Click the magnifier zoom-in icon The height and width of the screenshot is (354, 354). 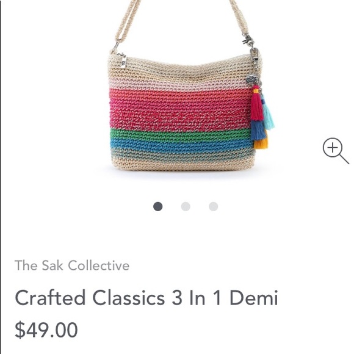click(x=336, y=151)
